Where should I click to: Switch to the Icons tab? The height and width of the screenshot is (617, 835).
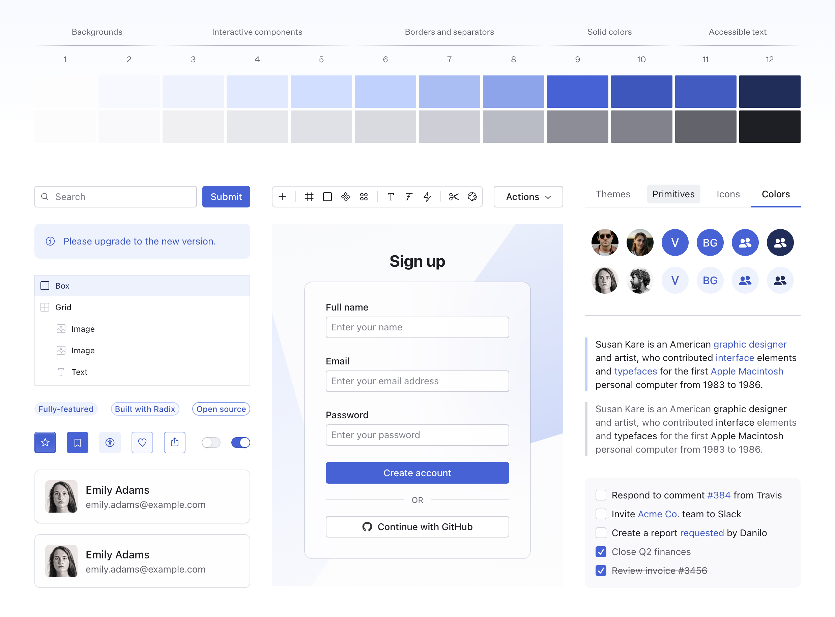(x=728, y=194)
